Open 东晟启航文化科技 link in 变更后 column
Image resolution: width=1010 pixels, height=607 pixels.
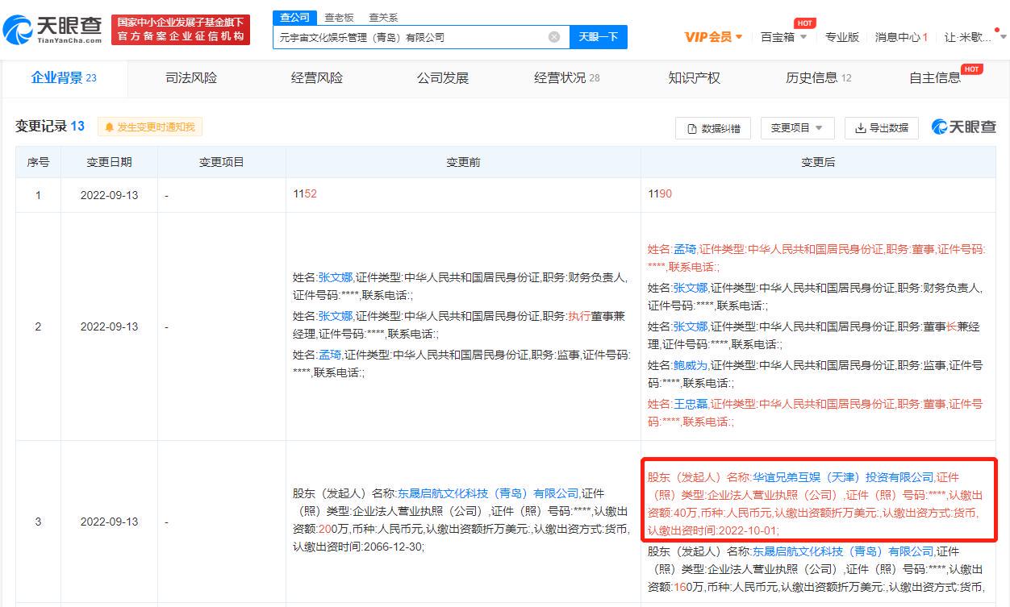click(843, 551)
